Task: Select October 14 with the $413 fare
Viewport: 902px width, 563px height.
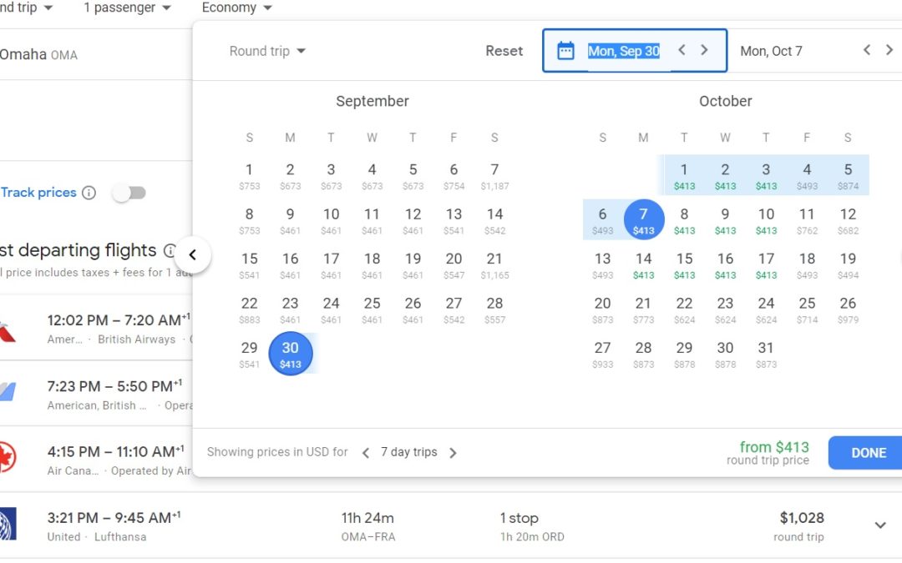Action: [x=643, y=261]
